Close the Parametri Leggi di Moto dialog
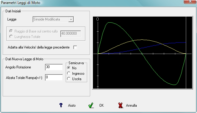This screenshot has height=113, width=197. (190, 2)
